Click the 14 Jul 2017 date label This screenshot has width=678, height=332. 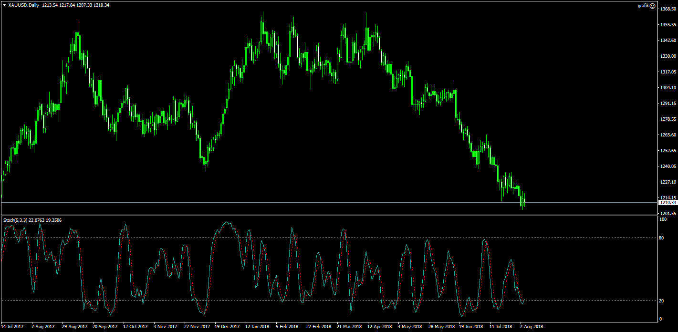click(x=12, y=327)
